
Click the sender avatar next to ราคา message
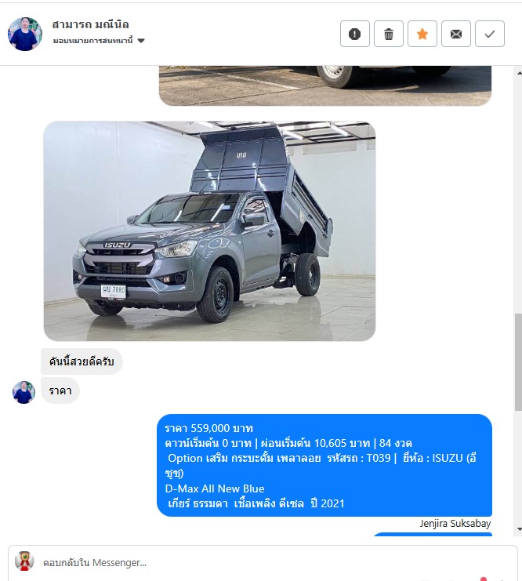24,392
